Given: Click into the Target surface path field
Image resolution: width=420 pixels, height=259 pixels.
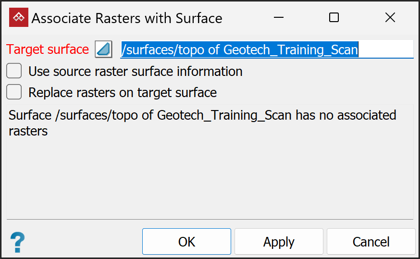Looking at the screenshot, I should tap(384, 49).
